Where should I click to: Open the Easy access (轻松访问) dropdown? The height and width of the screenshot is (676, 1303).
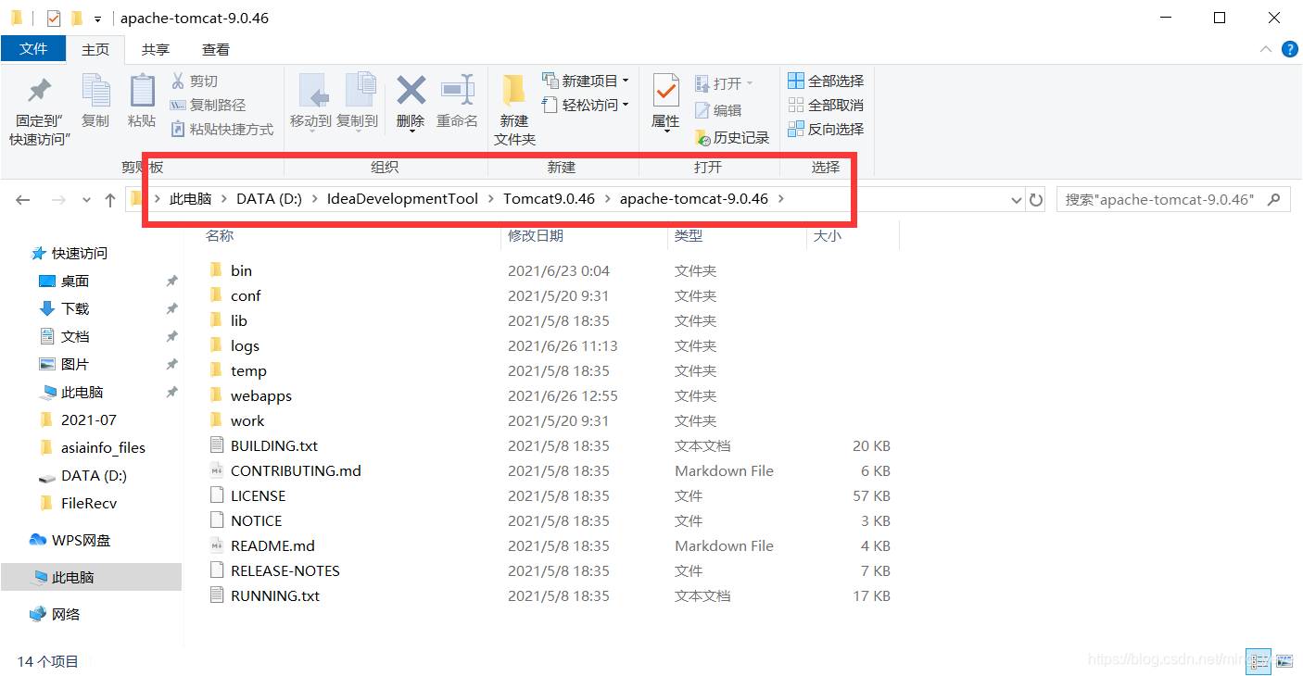[x=586, y=105]
